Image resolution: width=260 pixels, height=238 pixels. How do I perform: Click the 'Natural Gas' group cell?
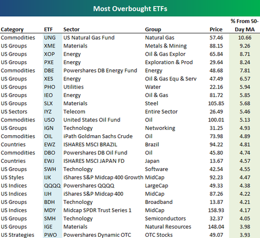click(159, 38)
